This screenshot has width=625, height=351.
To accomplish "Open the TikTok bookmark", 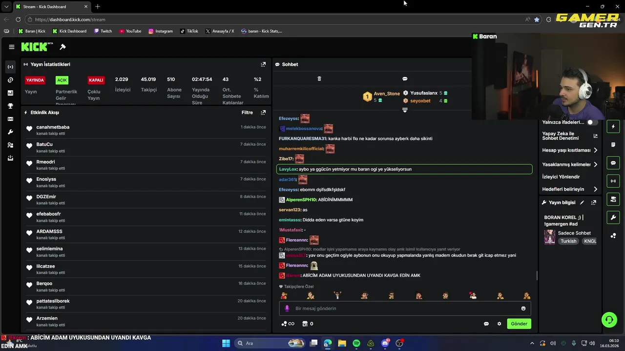I will point(189,31).
